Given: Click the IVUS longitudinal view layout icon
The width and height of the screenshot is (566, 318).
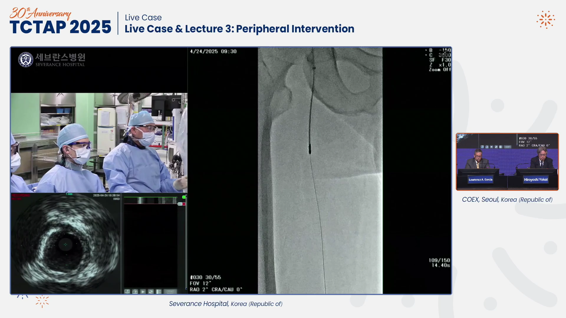Looking at the screenshot, I should tap(159, 291).
